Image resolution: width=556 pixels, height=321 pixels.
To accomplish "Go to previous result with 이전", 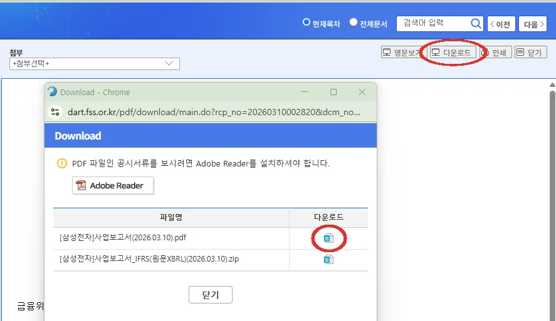I will [x=501, y=24].
